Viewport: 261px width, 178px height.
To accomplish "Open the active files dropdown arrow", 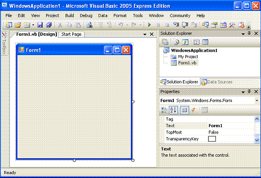I will click(x=145, y=34).
